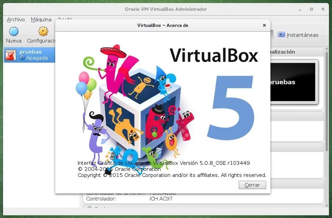Select the pruebas virtual machine entry
332x218 pixels.
30,55
